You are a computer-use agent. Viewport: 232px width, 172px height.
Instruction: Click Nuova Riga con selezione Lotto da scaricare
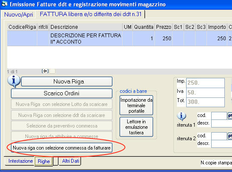click(61, 104)
